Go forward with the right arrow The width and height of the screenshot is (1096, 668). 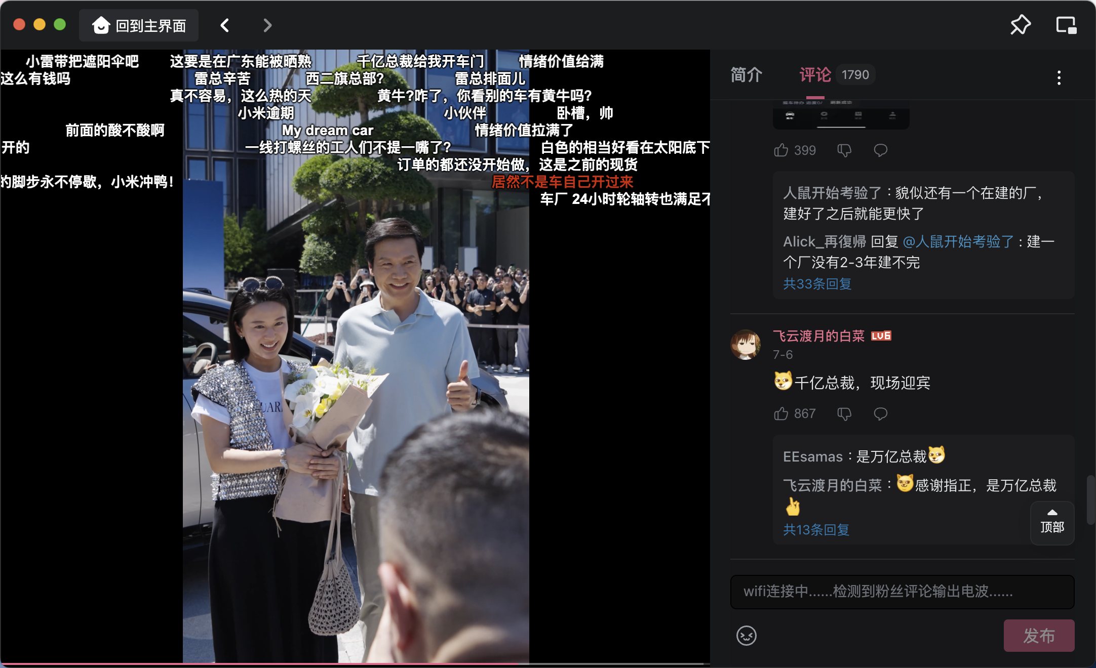[x=267, y=25]
